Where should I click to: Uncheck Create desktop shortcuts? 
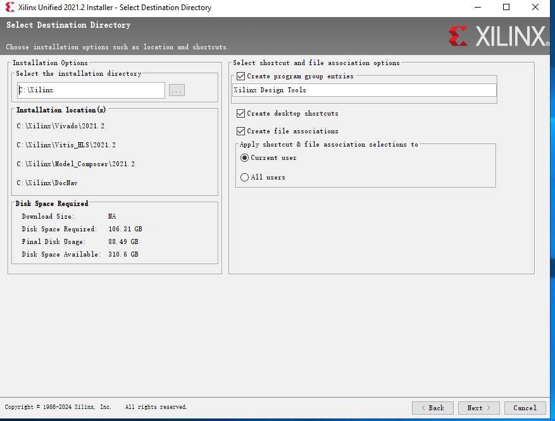[x=240, y=113]
